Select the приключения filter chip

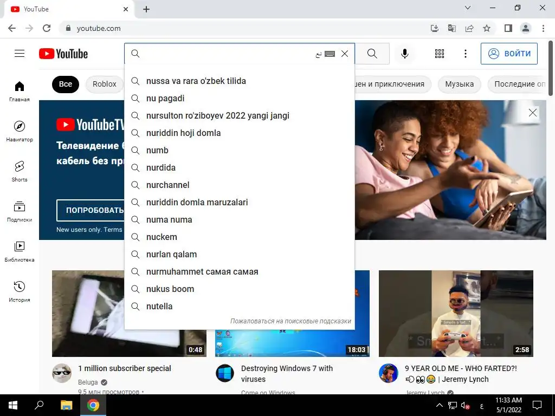(x=393, y=84)
